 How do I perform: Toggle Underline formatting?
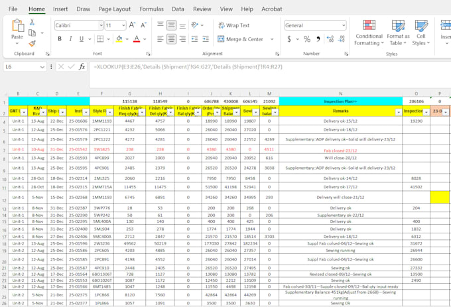[x=82, y=39]
